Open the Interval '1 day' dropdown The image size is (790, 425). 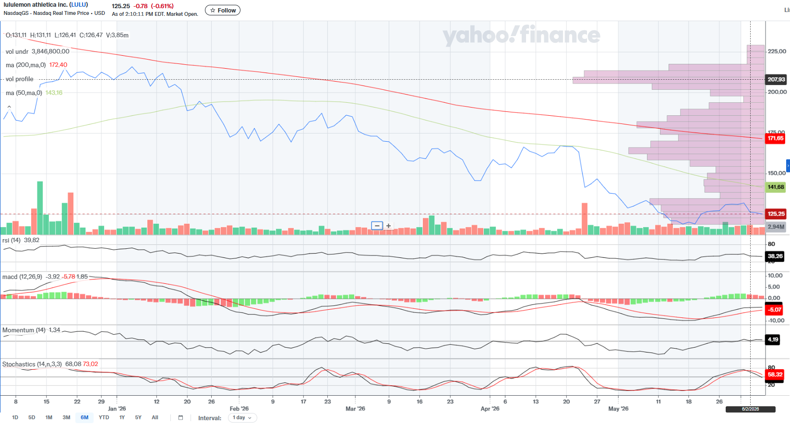point(242,418)
